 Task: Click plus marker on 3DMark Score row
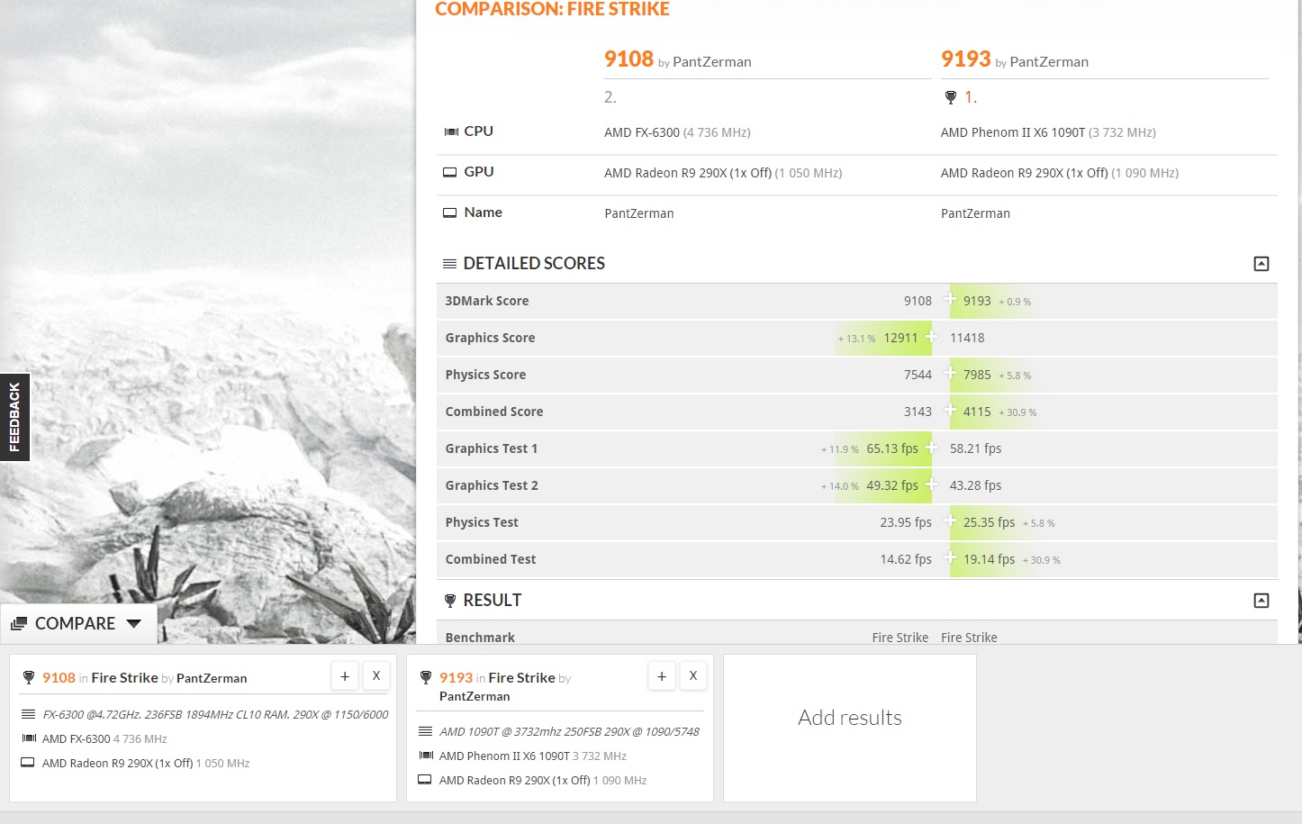pyautogui.click(x=949, y=299)
